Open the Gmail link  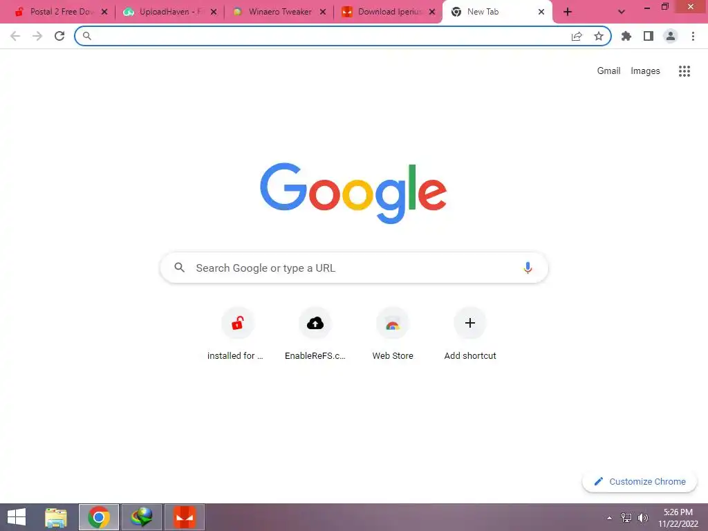tap(608, 71)
